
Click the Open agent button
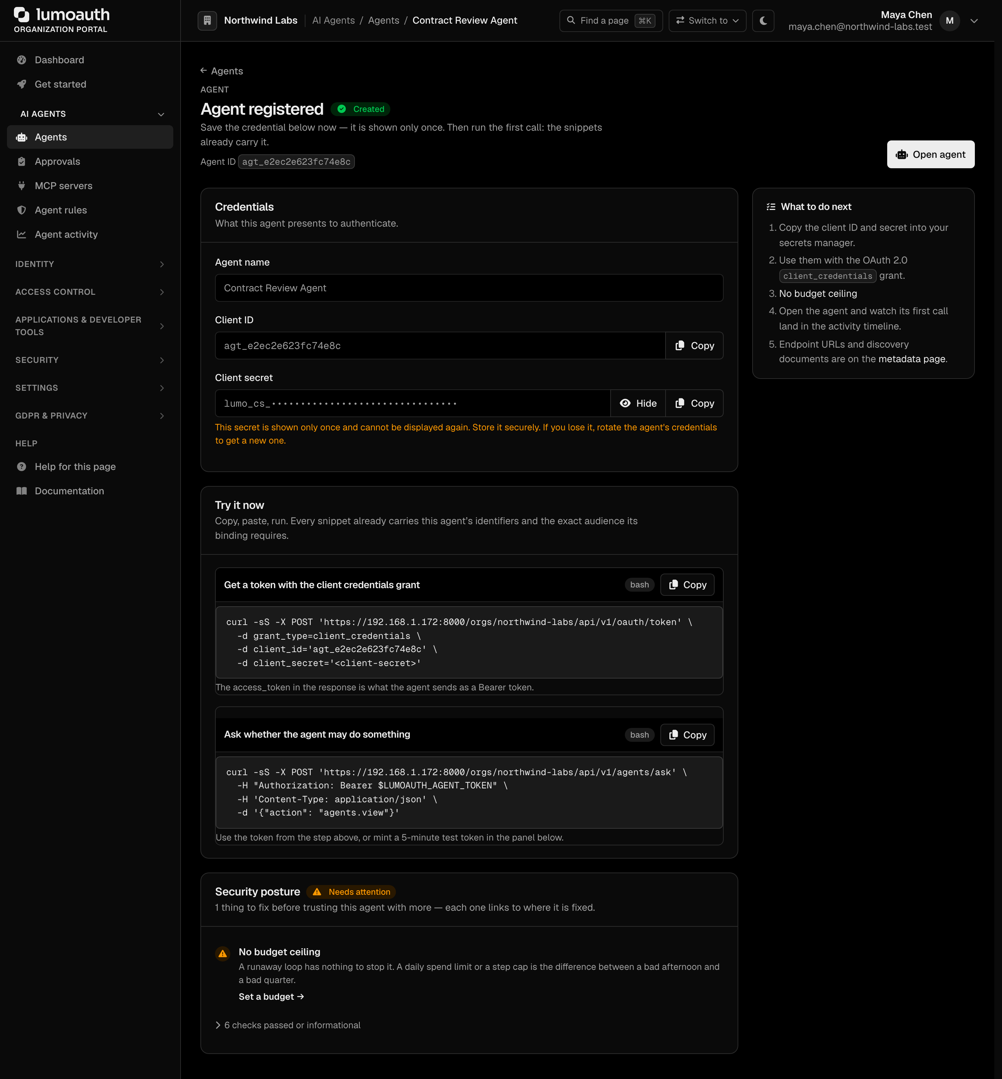(930, 155)
